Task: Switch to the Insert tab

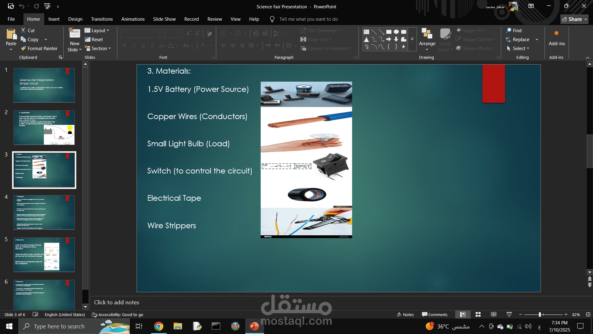Action: (x=54, y=19)
